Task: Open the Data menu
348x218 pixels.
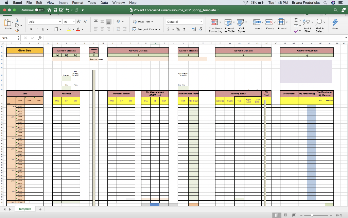Action: coord(104,3)
